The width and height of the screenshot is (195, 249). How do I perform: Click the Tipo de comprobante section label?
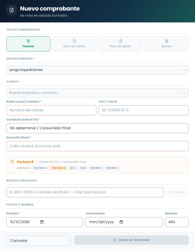pyautogui.click(x=23, y=30)
